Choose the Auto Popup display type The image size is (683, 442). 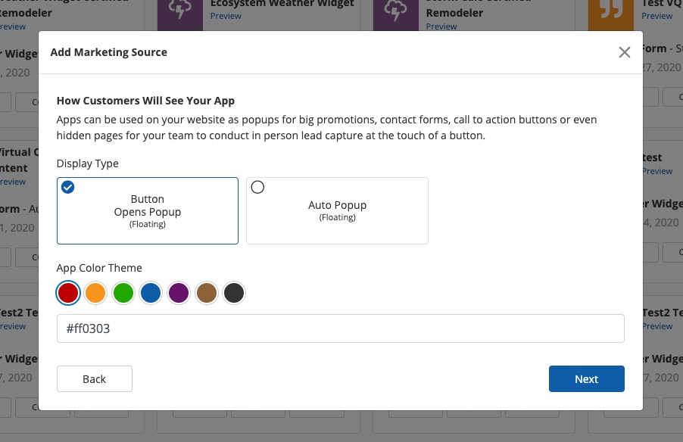pos(337,210)
